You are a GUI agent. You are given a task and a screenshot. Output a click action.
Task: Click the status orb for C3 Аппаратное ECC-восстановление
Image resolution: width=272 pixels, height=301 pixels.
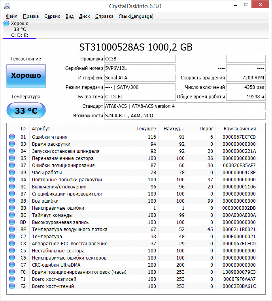pos(12,243)
